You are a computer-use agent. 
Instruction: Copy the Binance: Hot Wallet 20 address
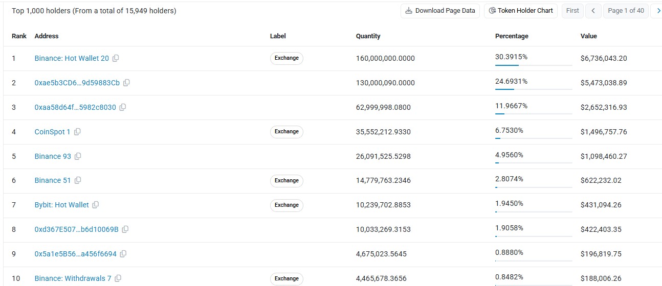[x=116, y=58]
